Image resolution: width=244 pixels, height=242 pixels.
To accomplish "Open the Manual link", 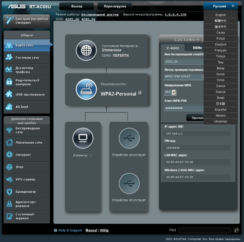I will point(91,230).
